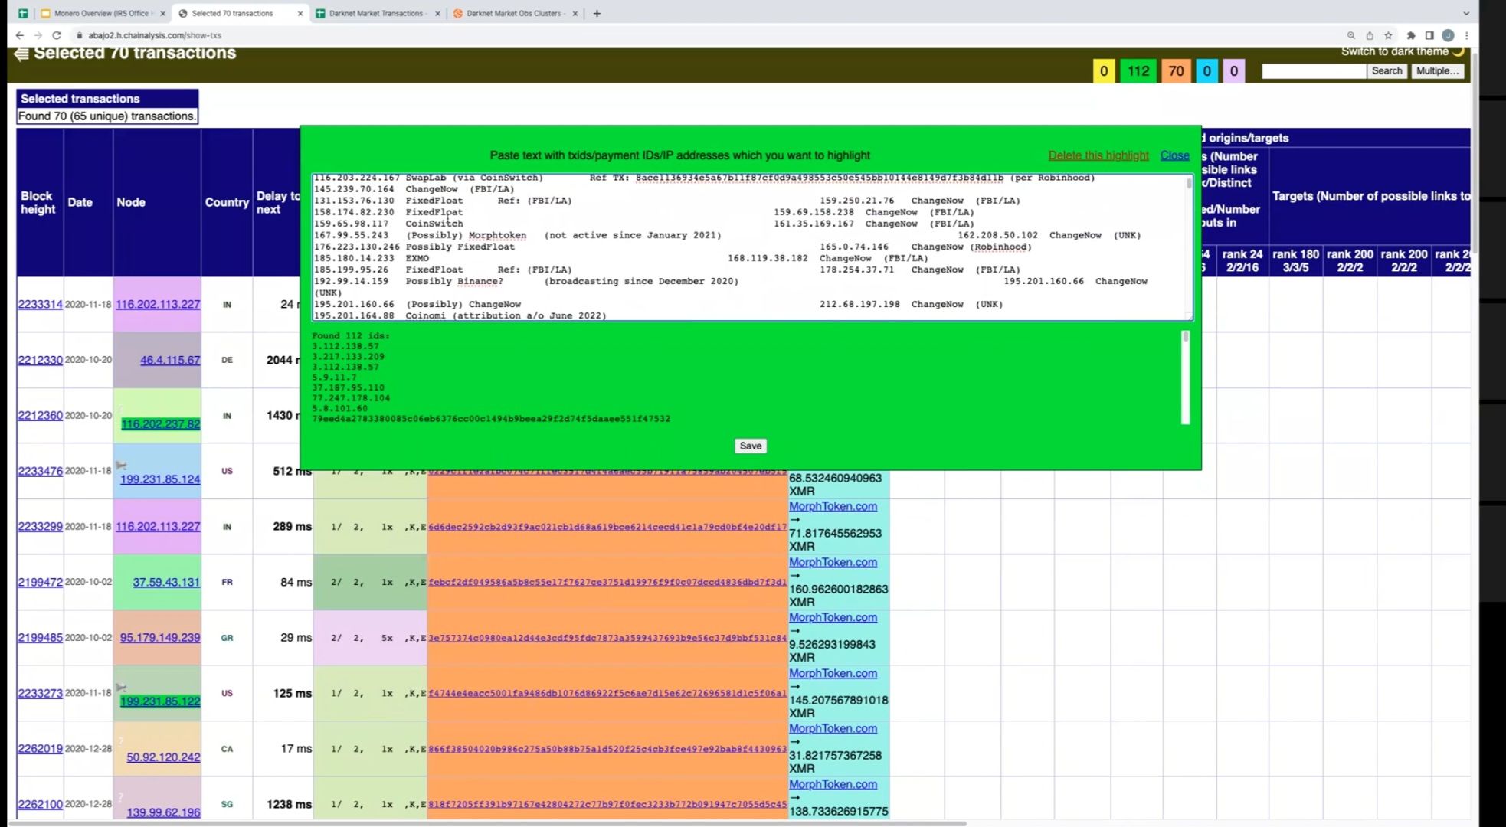Switch to Monero Overview tab
The image size is (1506, 827).
click(x=100, y=13)
